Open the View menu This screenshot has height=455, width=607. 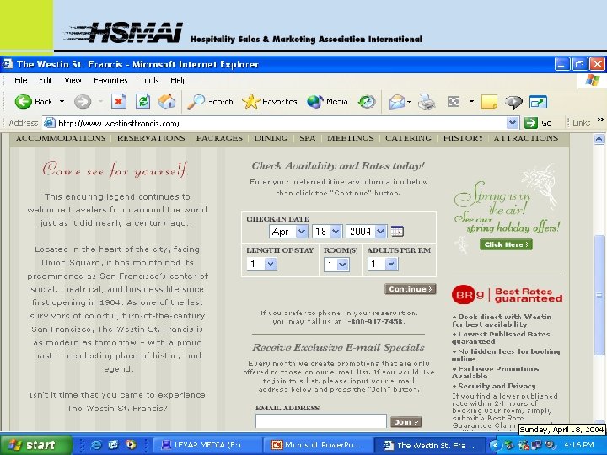(x=73, y=80)
